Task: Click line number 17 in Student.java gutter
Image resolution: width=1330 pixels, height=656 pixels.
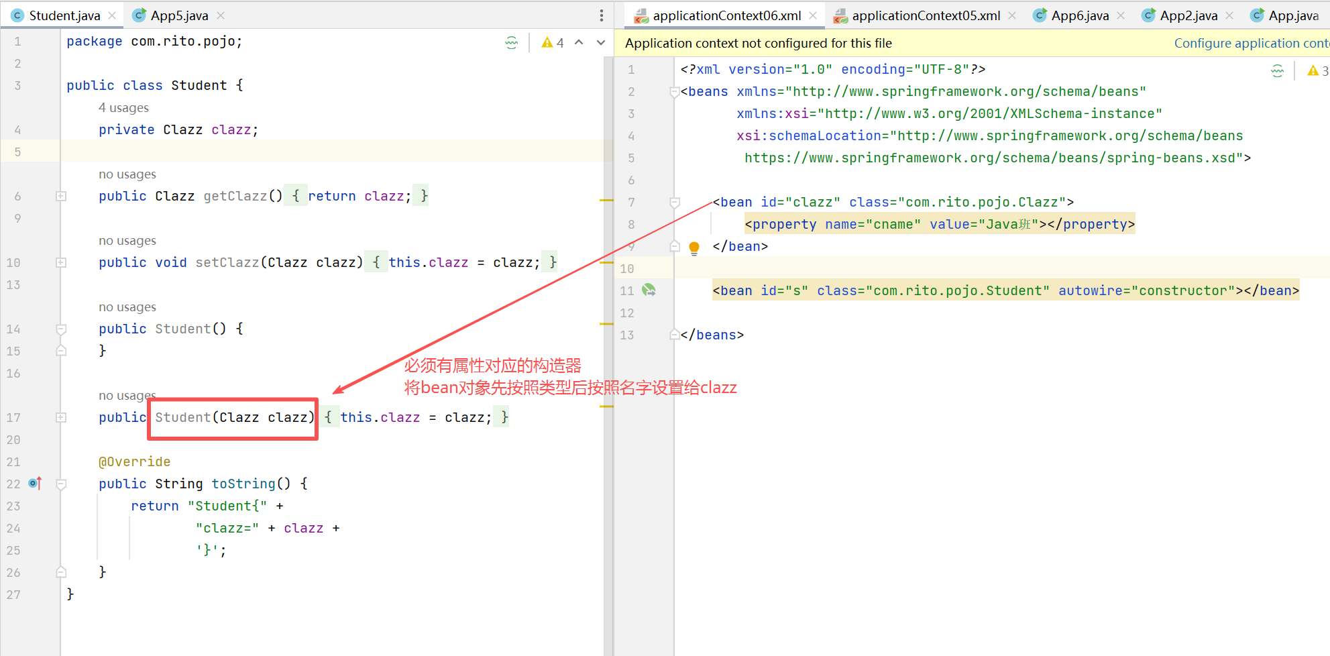Action: (x=13, y=417)
